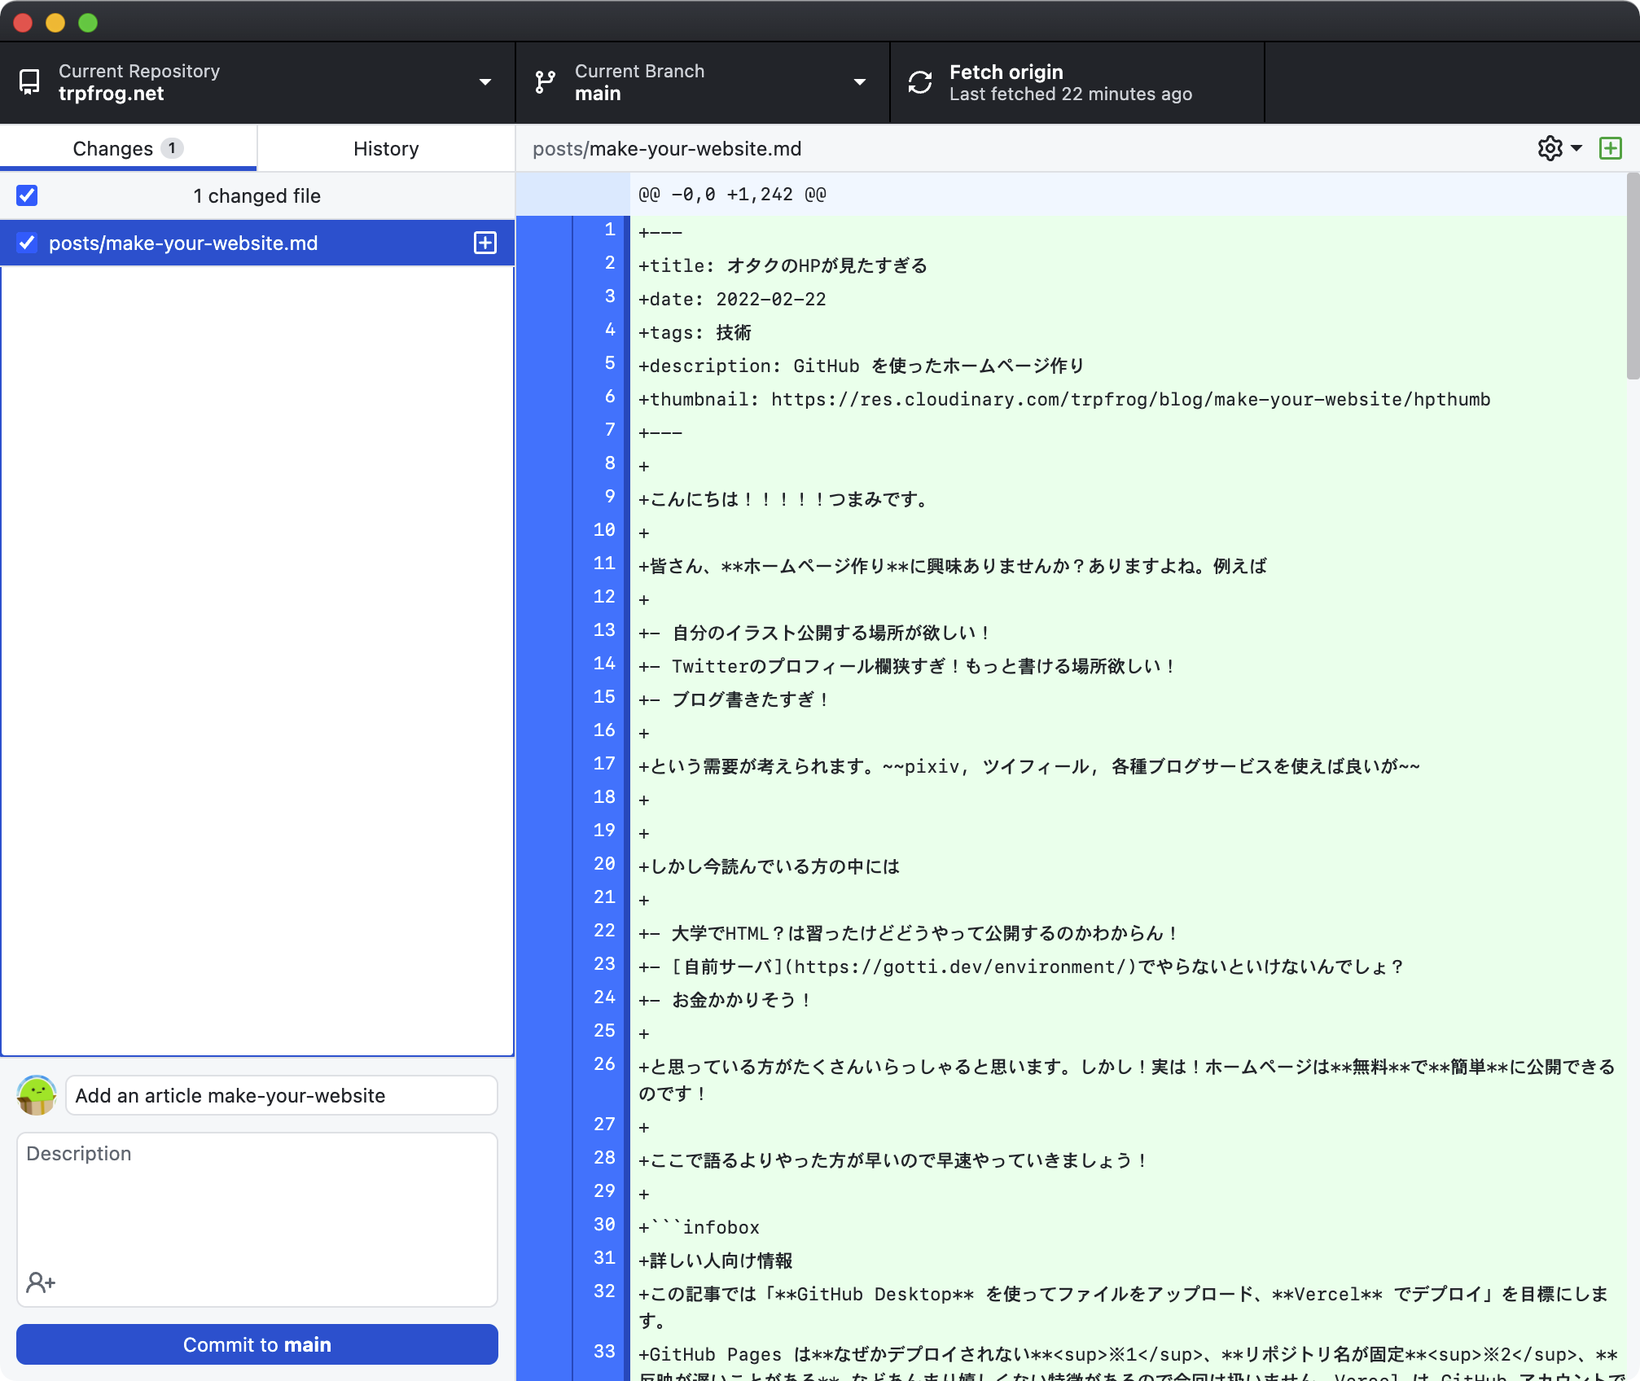Open diff settings gear icon
This screenshot has width=1640, height=1381.
point(1550,148)
